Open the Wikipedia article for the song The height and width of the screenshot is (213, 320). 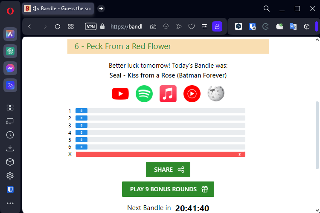coord(216,94)
